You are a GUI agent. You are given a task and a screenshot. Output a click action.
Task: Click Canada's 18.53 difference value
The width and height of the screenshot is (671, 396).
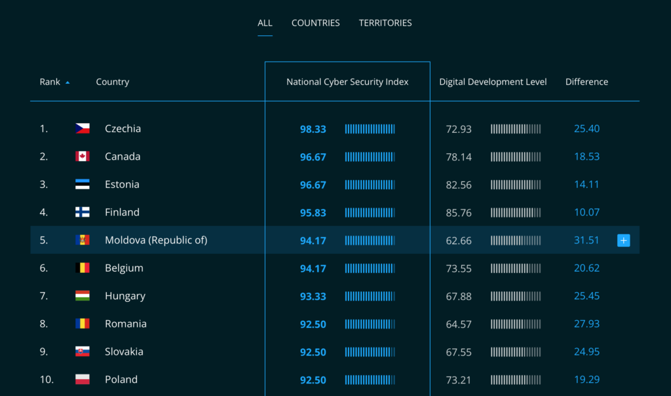click(586, 156)
